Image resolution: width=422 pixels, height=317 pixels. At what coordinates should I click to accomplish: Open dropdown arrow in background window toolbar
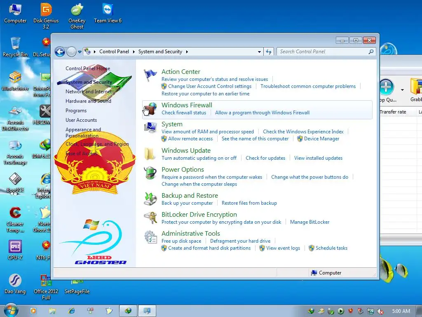point(402,90)
